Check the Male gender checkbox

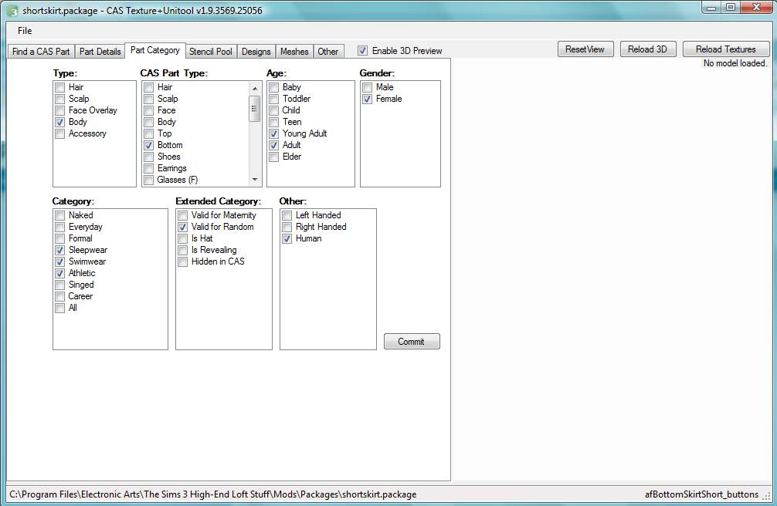[368, 88]
